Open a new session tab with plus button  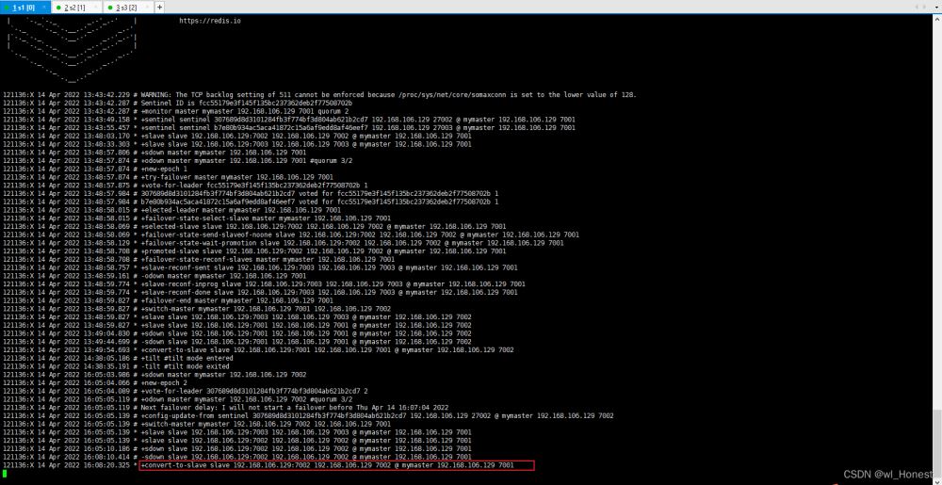[159, 8]
